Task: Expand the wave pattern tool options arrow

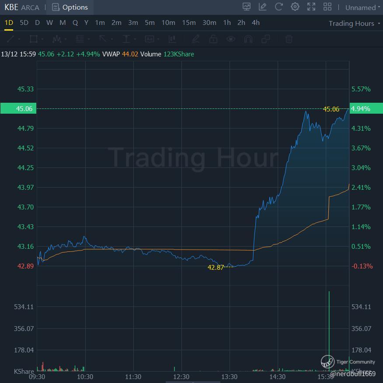Action: [x=66, y=39]
